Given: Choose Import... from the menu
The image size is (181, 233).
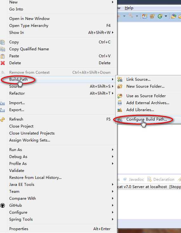Looking at the screenshot, I should tap(62, 103).
